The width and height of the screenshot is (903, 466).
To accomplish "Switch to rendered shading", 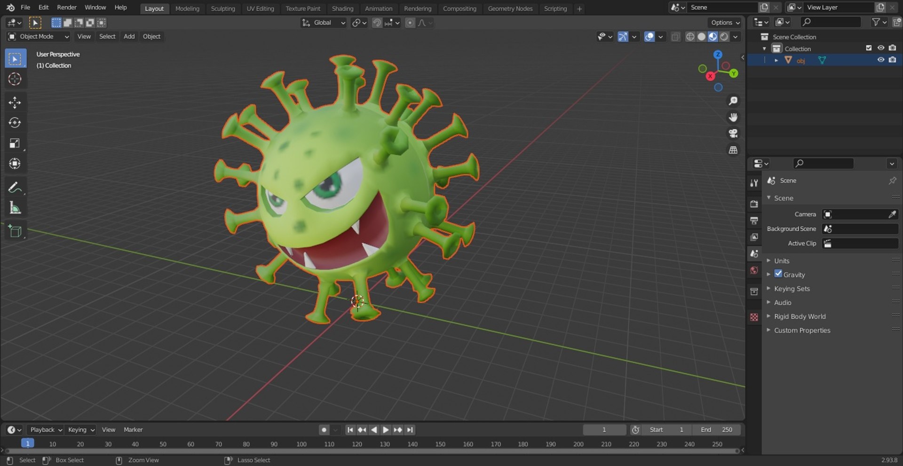I will (x=724, y=37).
